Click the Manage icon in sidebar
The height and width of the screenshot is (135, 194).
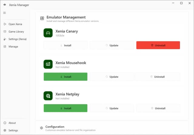tap(5, 47)
